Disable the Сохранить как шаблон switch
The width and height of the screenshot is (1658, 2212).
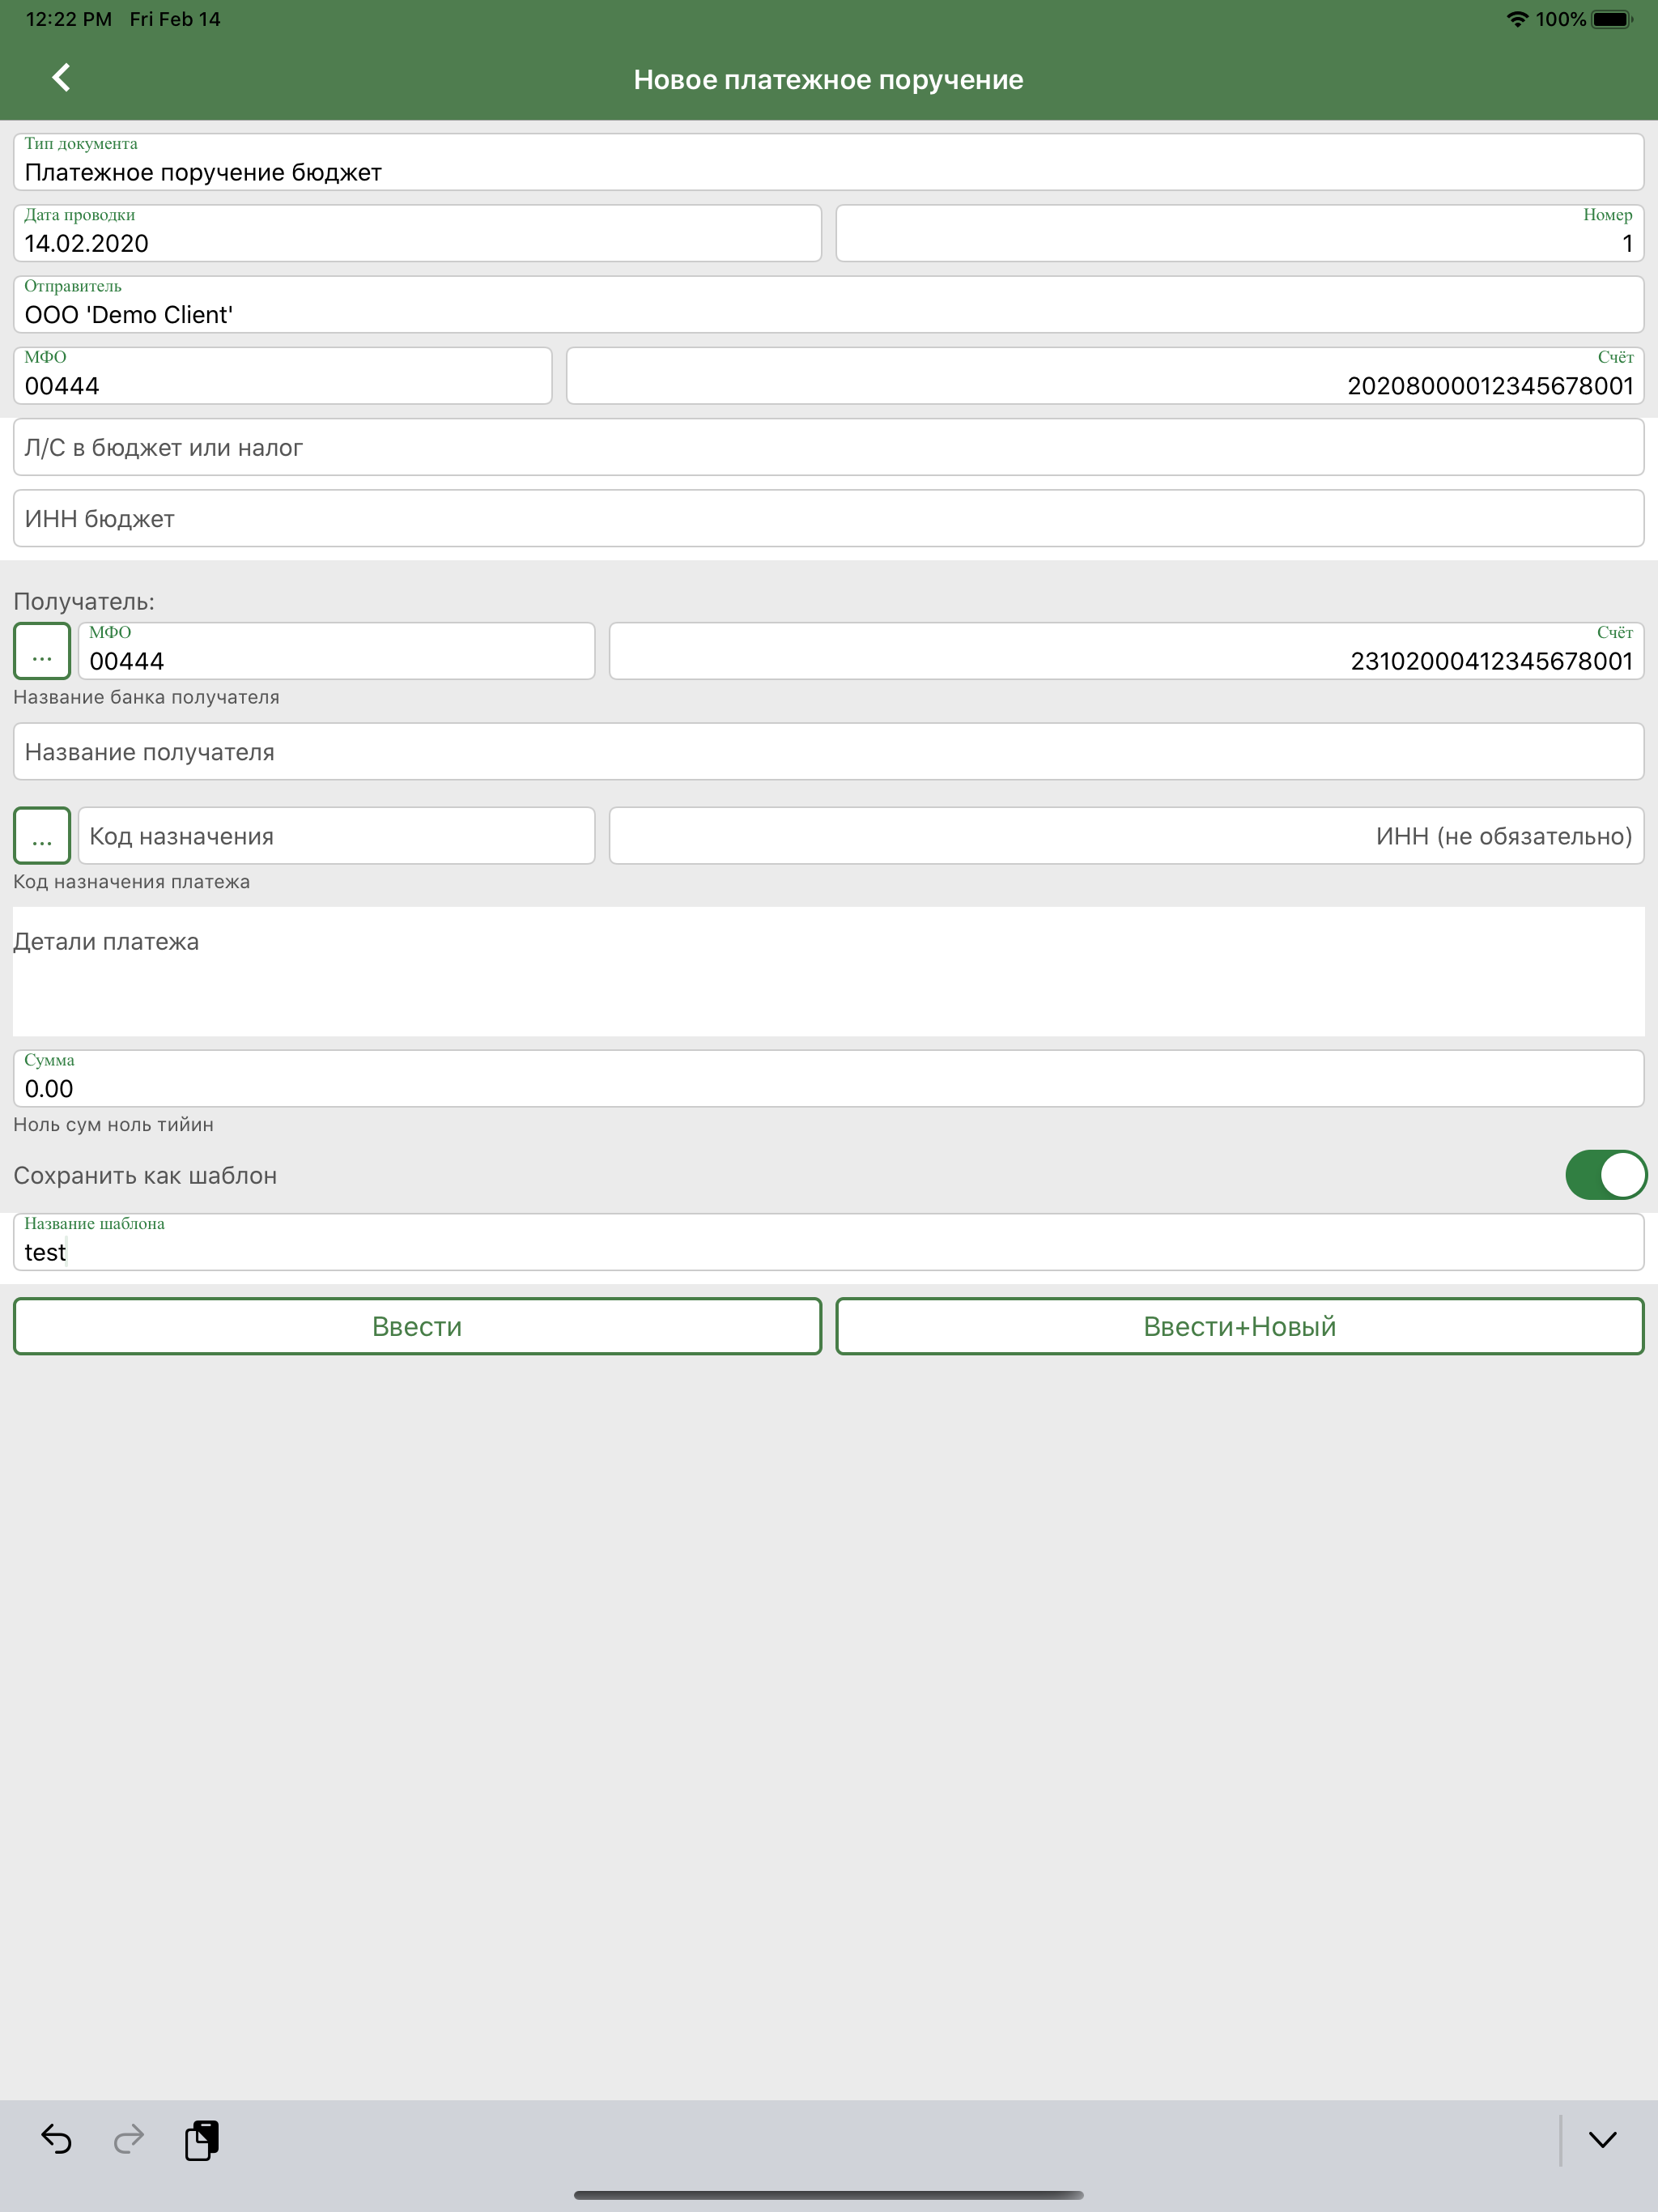point(1605,1174)
